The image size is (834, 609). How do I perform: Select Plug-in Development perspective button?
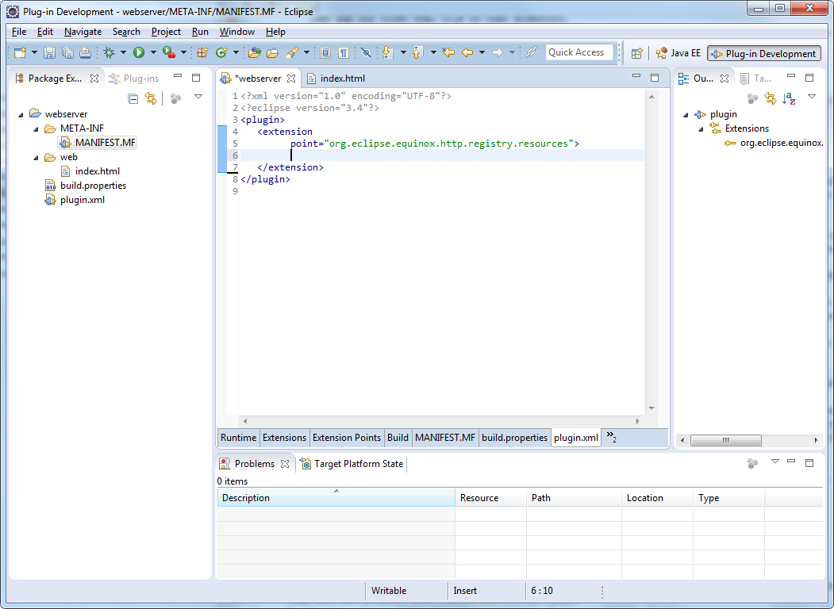pyautogui.click(x=764, y=53)
